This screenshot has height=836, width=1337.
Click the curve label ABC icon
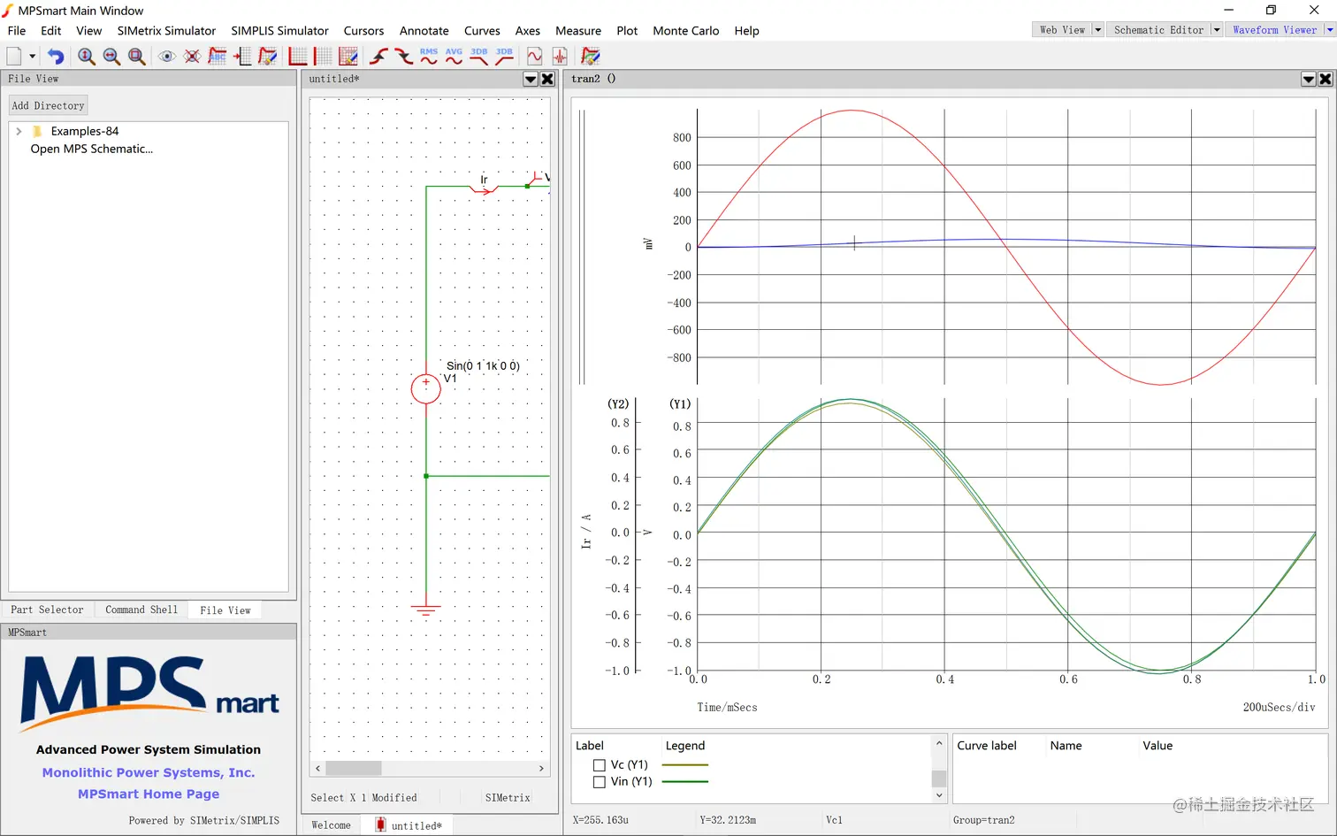click(x=218, y=57)
